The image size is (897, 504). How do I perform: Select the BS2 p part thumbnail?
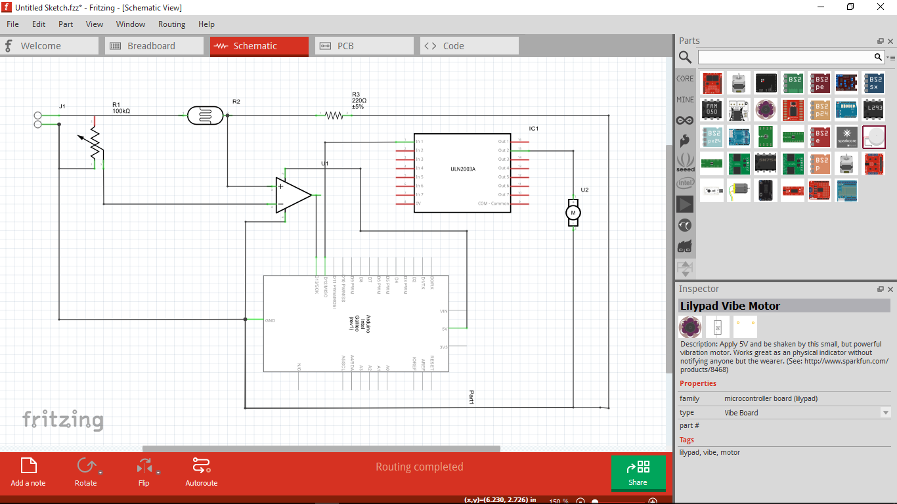pos(820,163)
